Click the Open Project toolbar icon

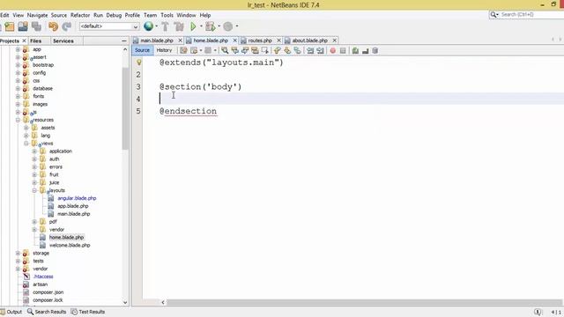tap(23, 26)
